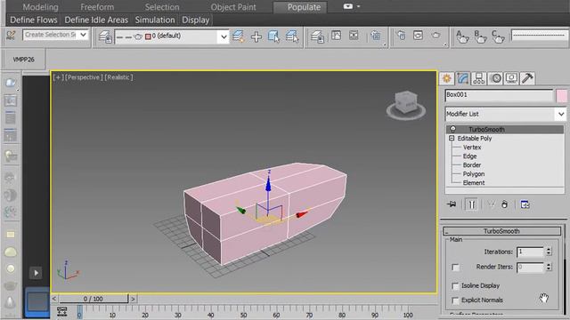Click the play arrow button in left panel
Screen dimensions: 570x320
36,273
